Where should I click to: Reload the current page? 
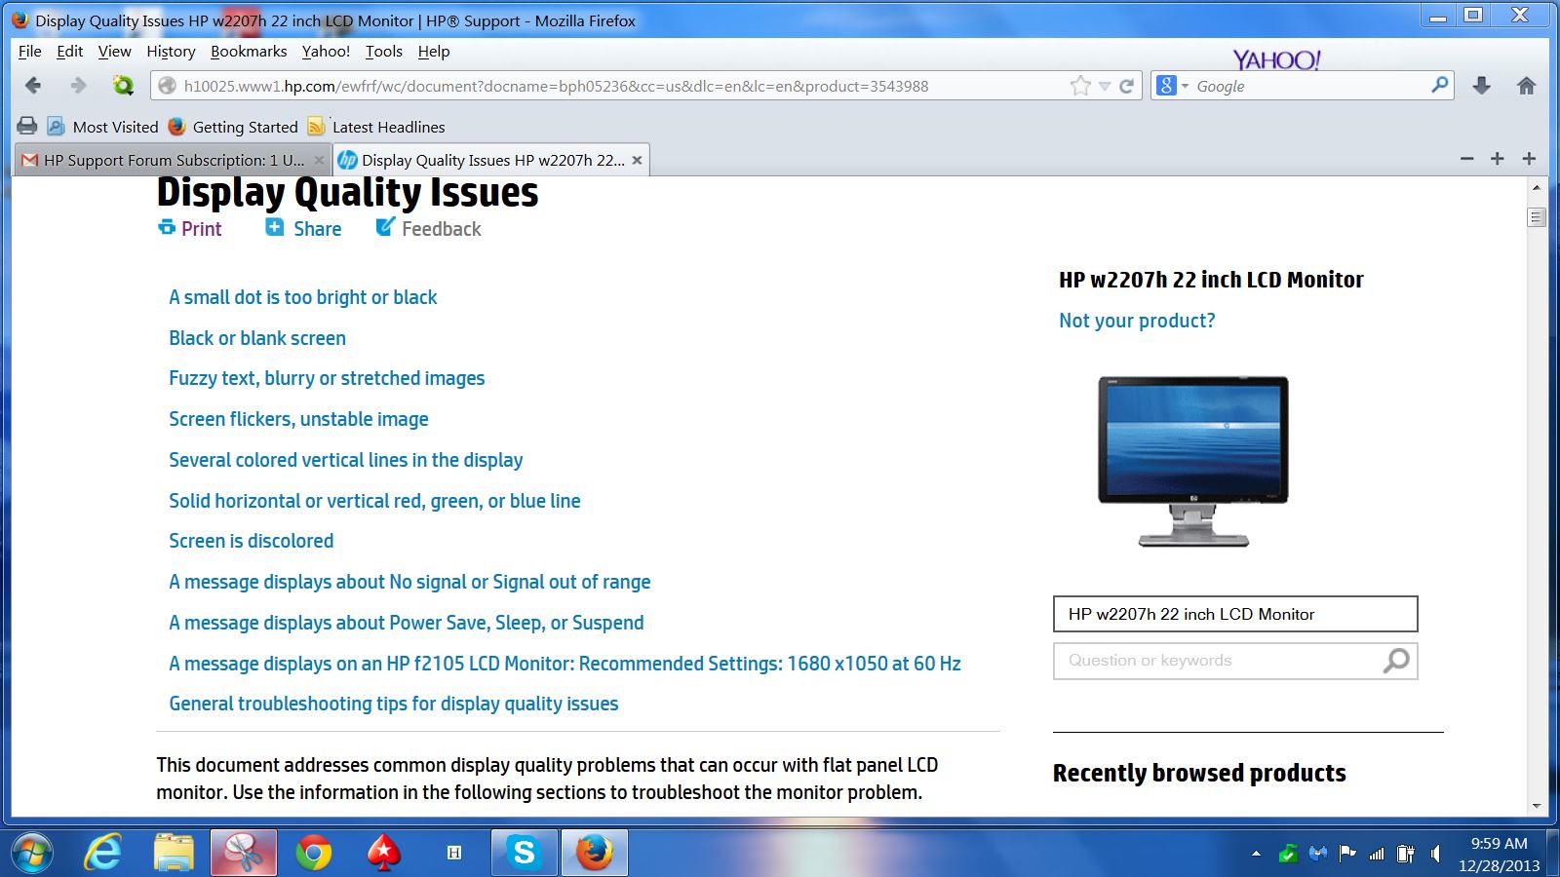(1126, 86)
